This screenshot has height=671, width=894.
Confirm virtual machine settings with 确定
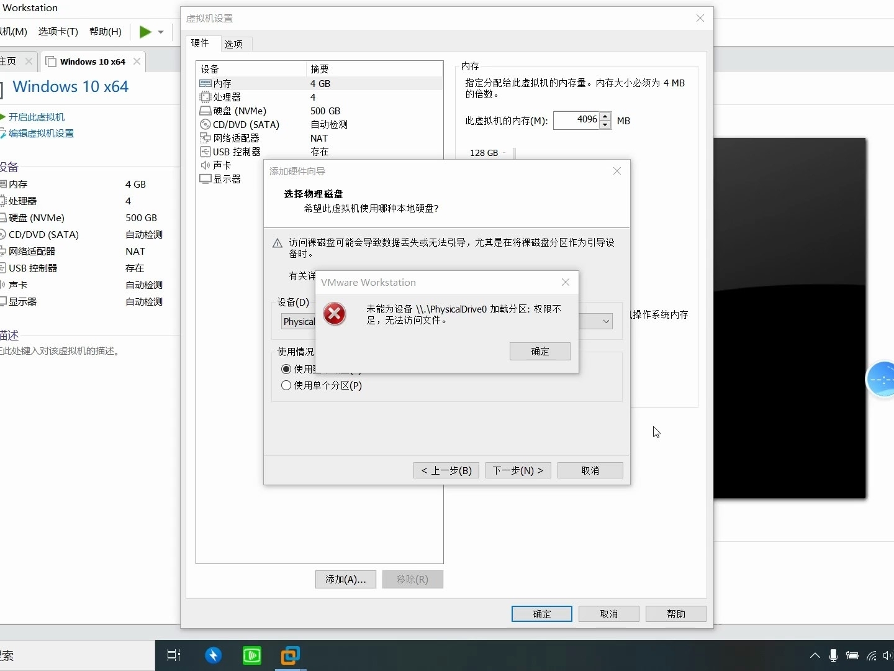tap(542, 614)
